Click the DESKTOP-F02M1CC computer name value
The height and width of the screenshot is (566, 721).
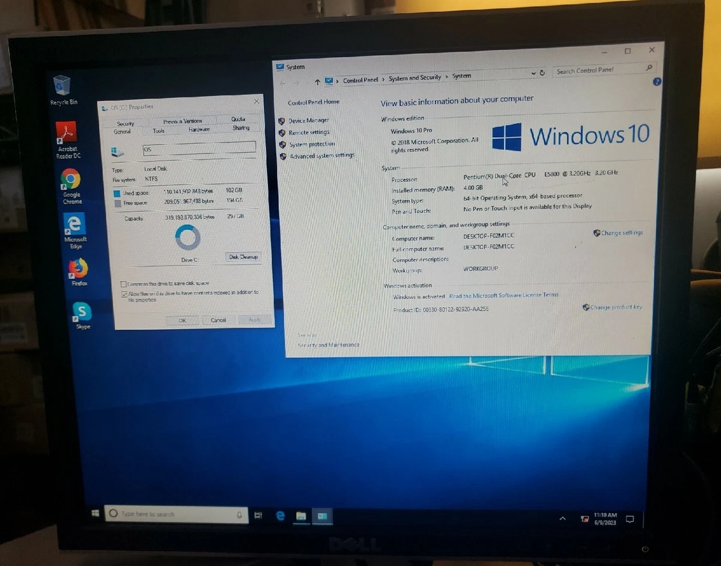click(x=488, y=236)
